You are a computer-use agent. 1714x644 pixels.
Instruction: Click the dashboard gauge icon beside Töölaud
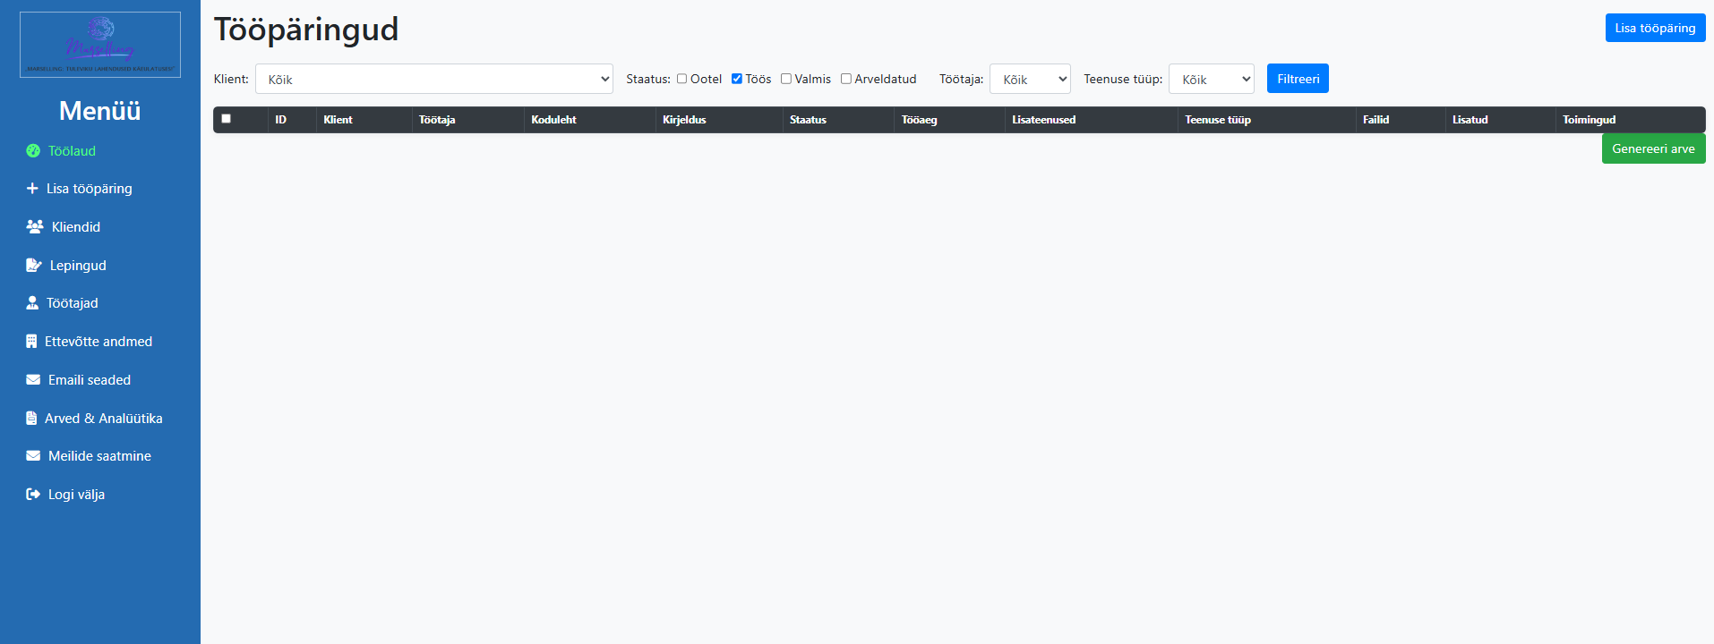pos(33,151)
